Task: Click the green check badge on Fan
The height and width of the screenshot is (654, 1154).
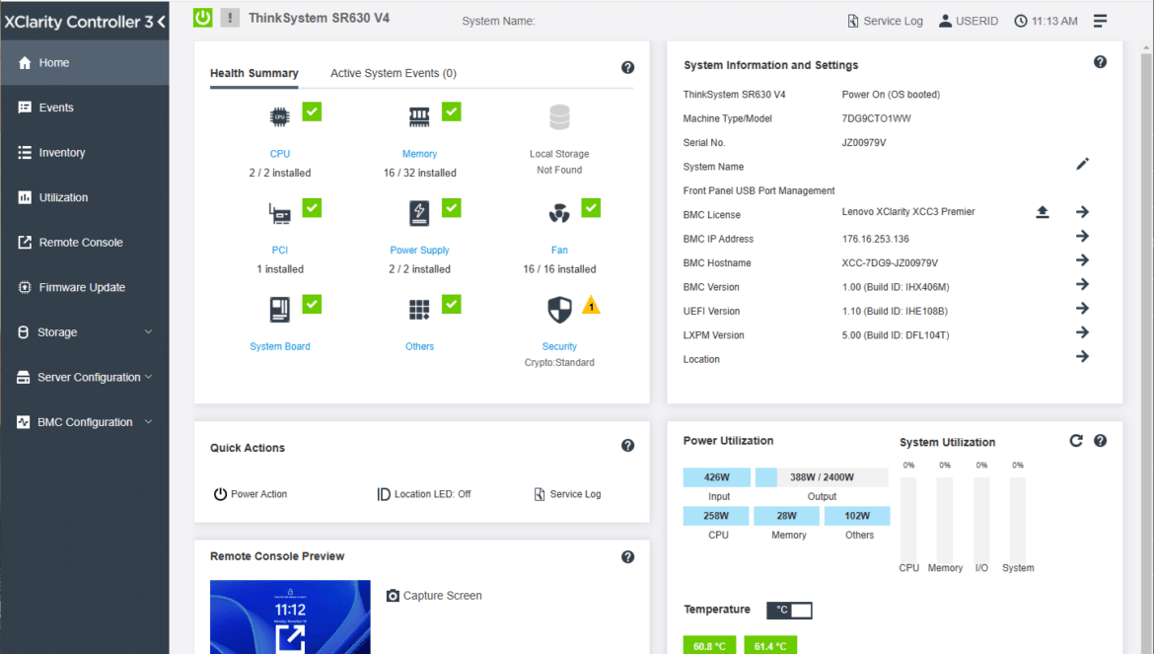Action: pos(591,208)
